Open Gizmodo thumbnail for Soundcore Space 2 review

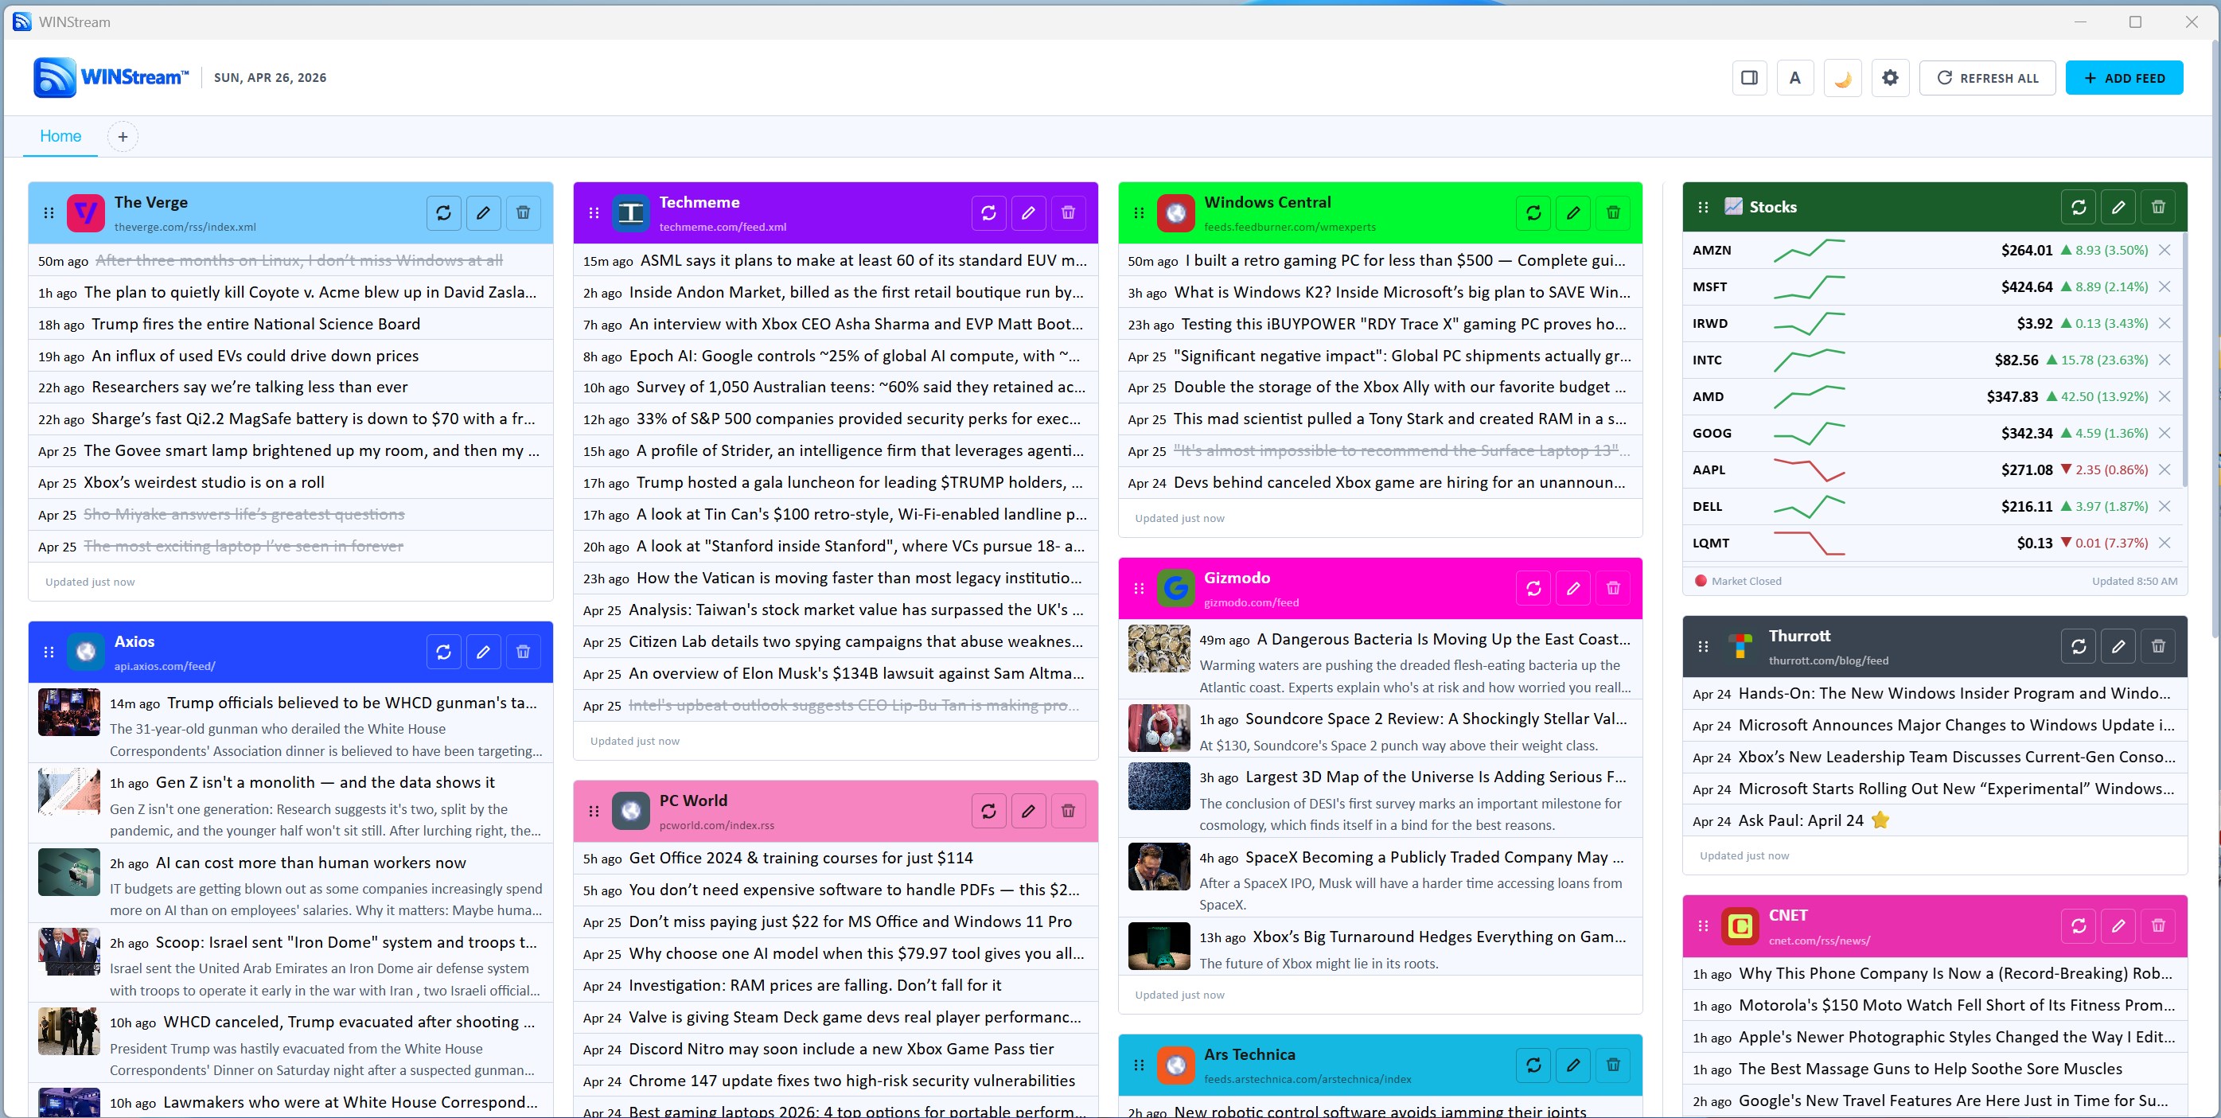[x=1159, y=728]
